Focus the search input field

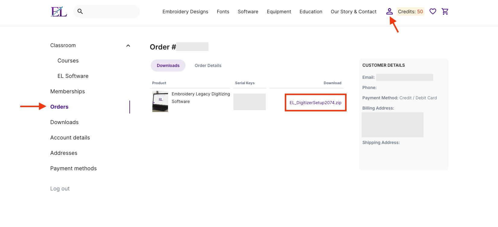(107, 11)
